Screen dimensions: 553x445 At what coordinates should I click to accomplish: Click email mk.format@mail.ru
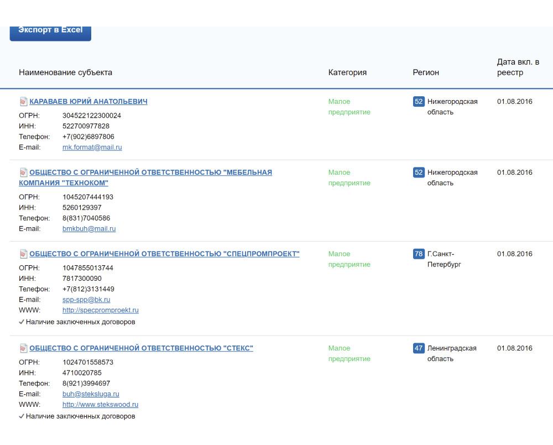click(x=92, y=148)
